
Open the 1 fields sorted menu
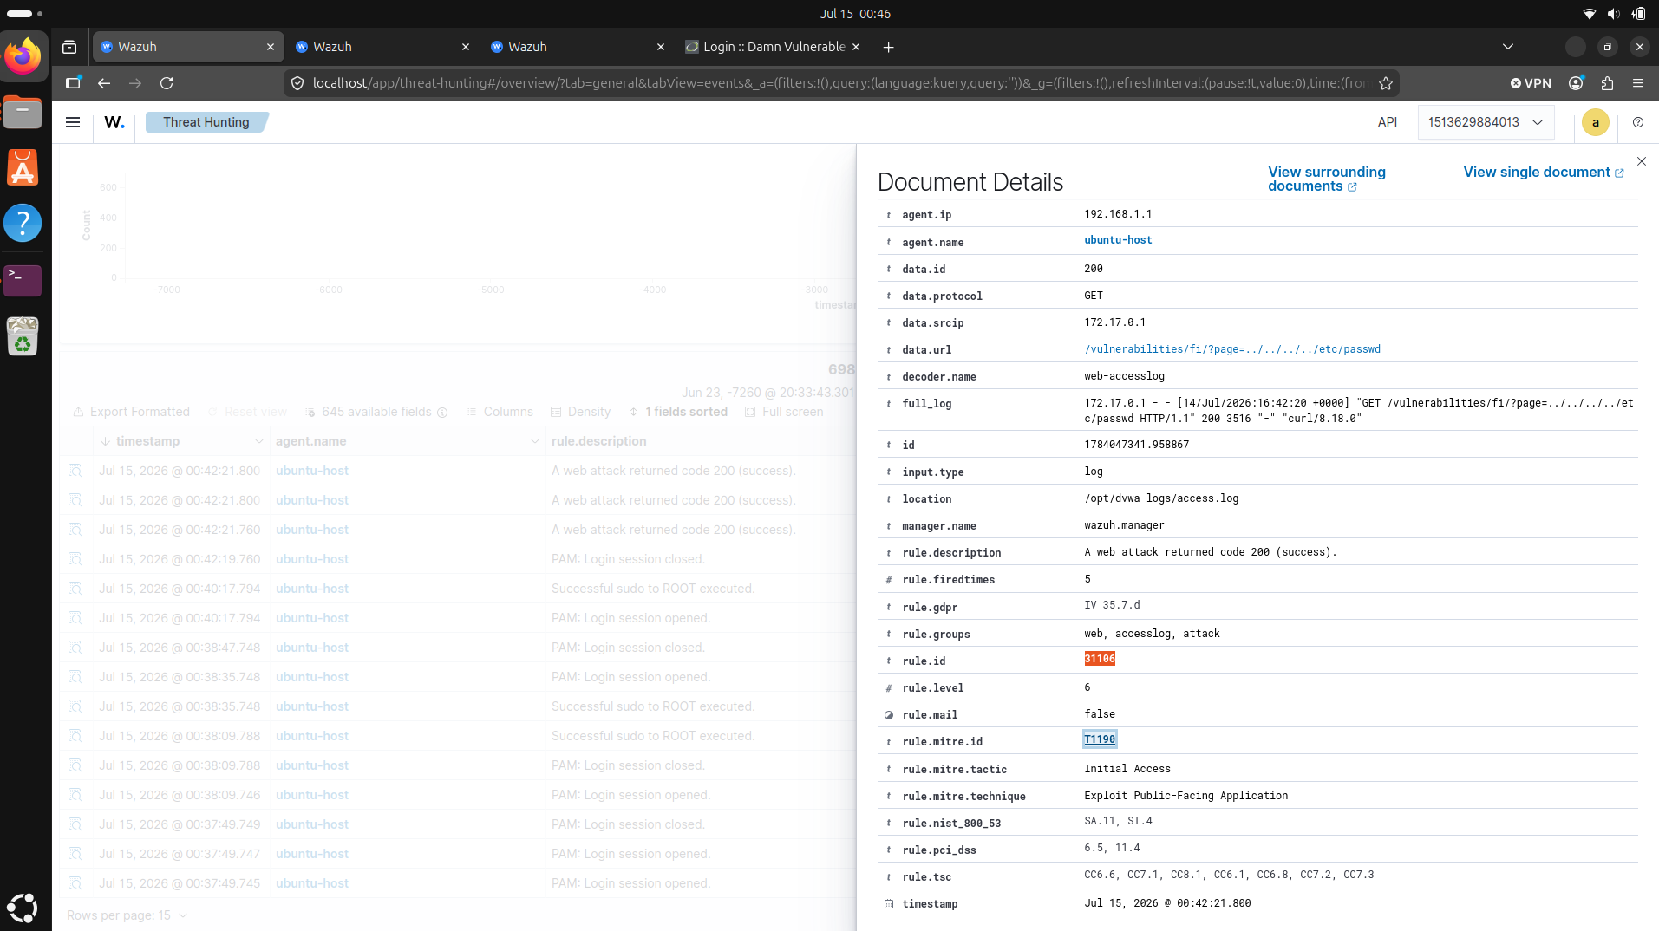[x=678, y=412]
